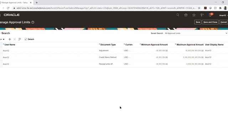Viewport: 228px width, 128px height.
Task: Click the Minimum Approval Amount column header
Action: click(154, 44)
